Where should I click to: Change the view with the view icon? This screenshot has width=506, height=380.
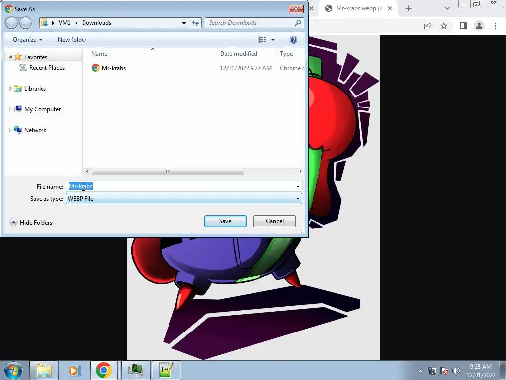(262, 40)
